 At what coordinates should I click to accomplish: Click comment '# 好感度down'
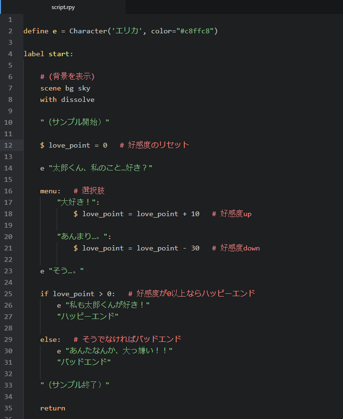[x=236, y=248]
